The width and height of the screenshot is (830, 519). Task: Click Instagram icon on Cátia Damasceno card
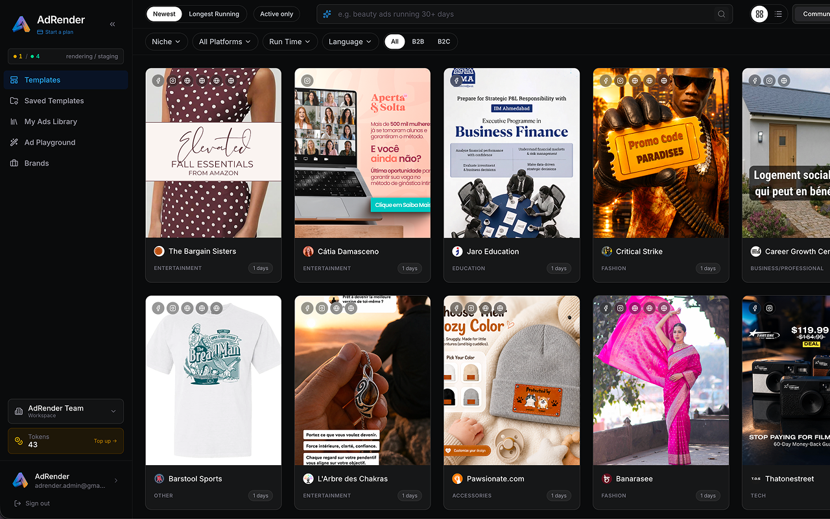point(307,80)
